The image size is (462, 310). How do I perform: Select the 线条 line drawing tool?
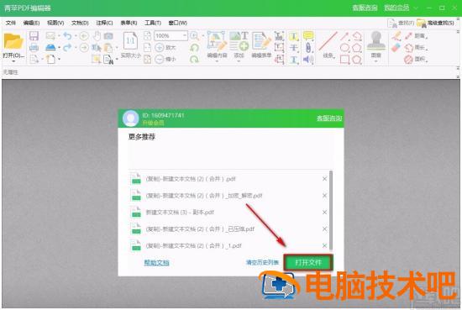(328, 41)
